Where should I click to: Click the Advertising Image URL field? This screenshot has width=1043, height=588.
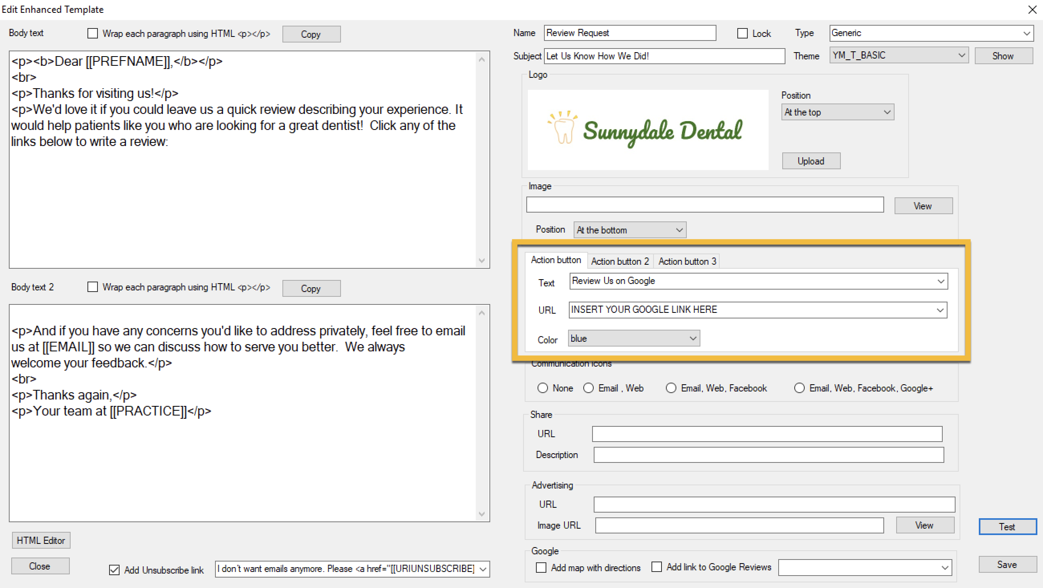739,525
